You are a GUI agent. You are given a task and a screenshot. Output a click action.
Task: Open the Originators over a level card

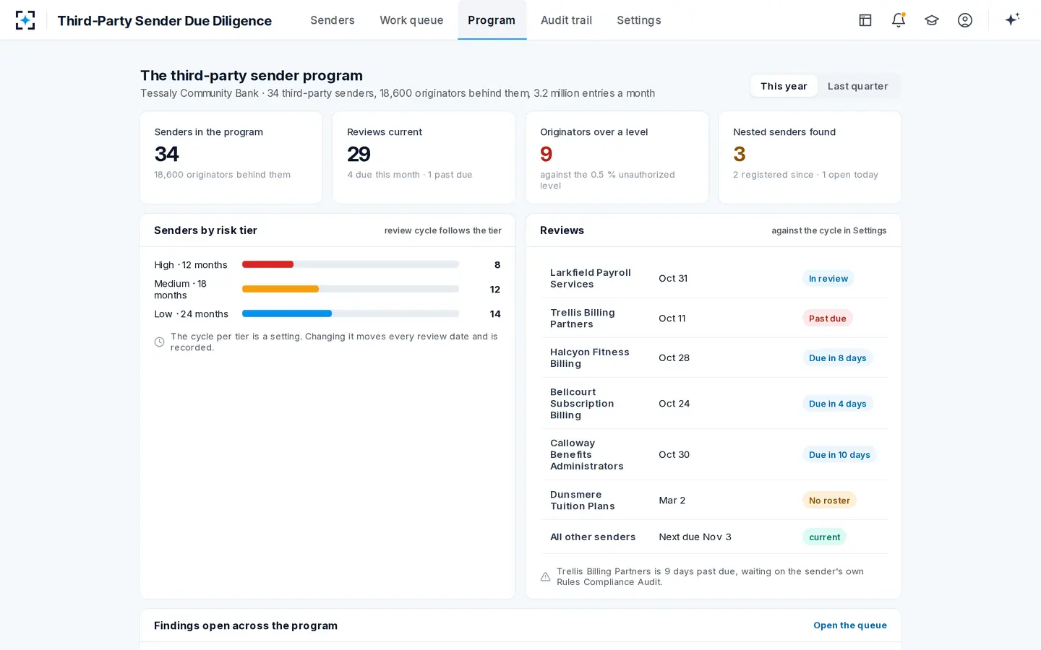click(x=617, y=157)
